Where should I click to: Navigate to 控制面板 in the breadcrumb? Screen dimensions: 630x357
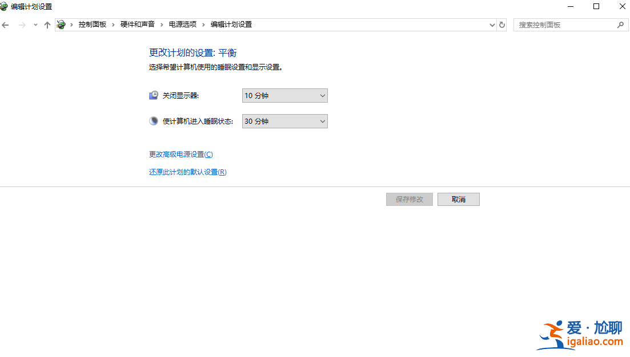pos(93,25)
